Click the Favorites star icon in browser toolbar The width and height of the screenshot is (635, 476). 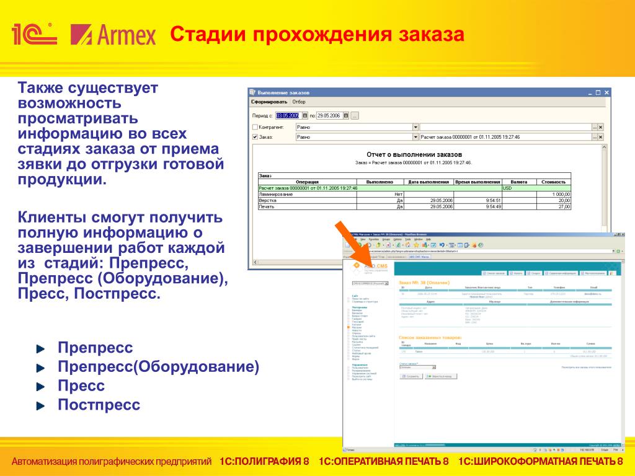[416, 245]
